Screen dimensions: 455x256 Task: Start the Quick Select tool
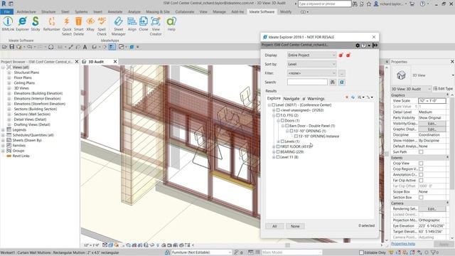pyautogui.click(x=67, y=26)
